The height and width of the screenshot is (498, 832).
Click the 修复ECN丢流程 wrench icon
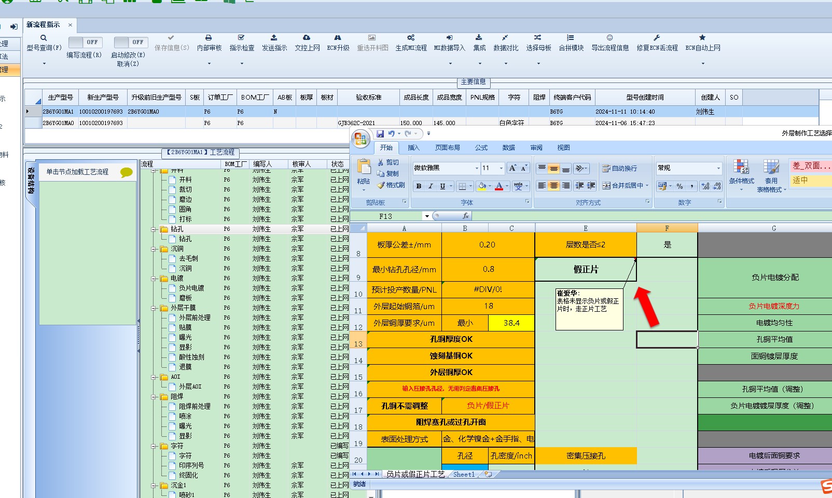click(657, 38)
